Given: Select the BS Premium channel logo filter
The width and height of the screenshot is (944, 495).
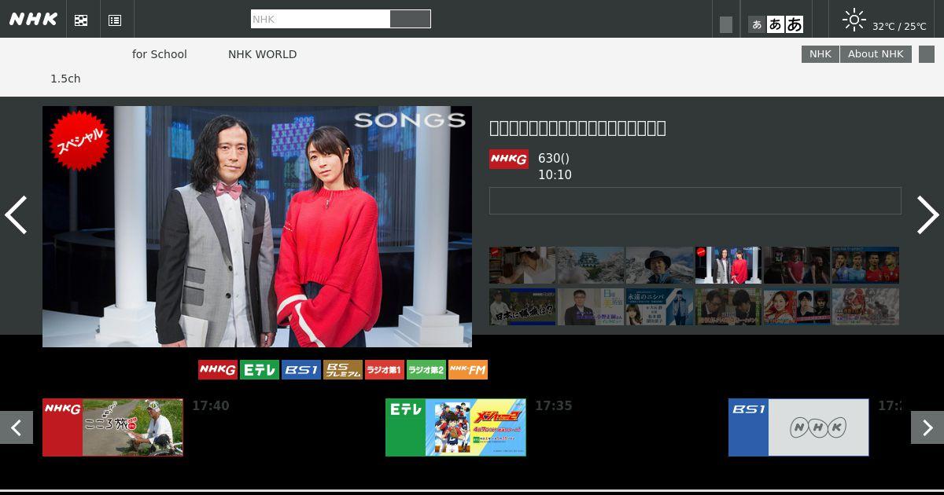Looking at the screenshot, I should (x=343, y=369).
